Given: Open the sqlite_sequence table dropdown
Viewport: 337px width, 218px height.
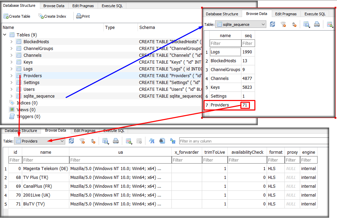Looking at the screenshot, I should (x=241, y=24).
